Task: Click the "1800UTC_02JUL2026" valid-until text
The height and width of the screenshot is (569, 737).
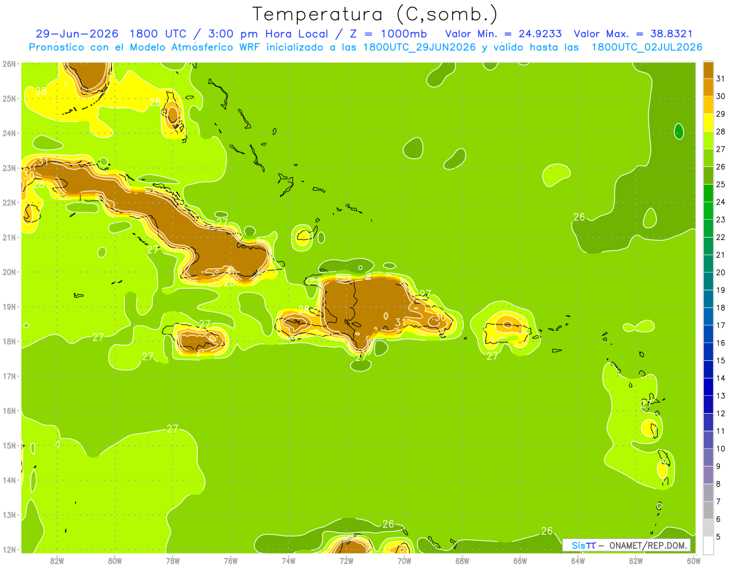Action: [647, 47]
